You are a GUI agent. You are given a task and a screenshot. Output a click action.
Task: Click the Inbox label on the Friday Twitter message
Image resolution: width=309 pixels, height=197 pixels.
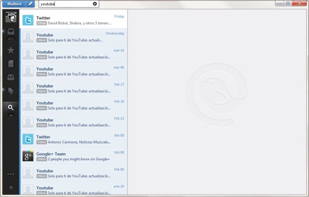[x=42, y=23]
